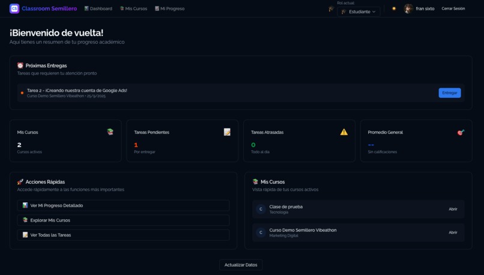The image size is (484, 275).
Task: Click the Mis Cursos stat card title
Action: 28,132
